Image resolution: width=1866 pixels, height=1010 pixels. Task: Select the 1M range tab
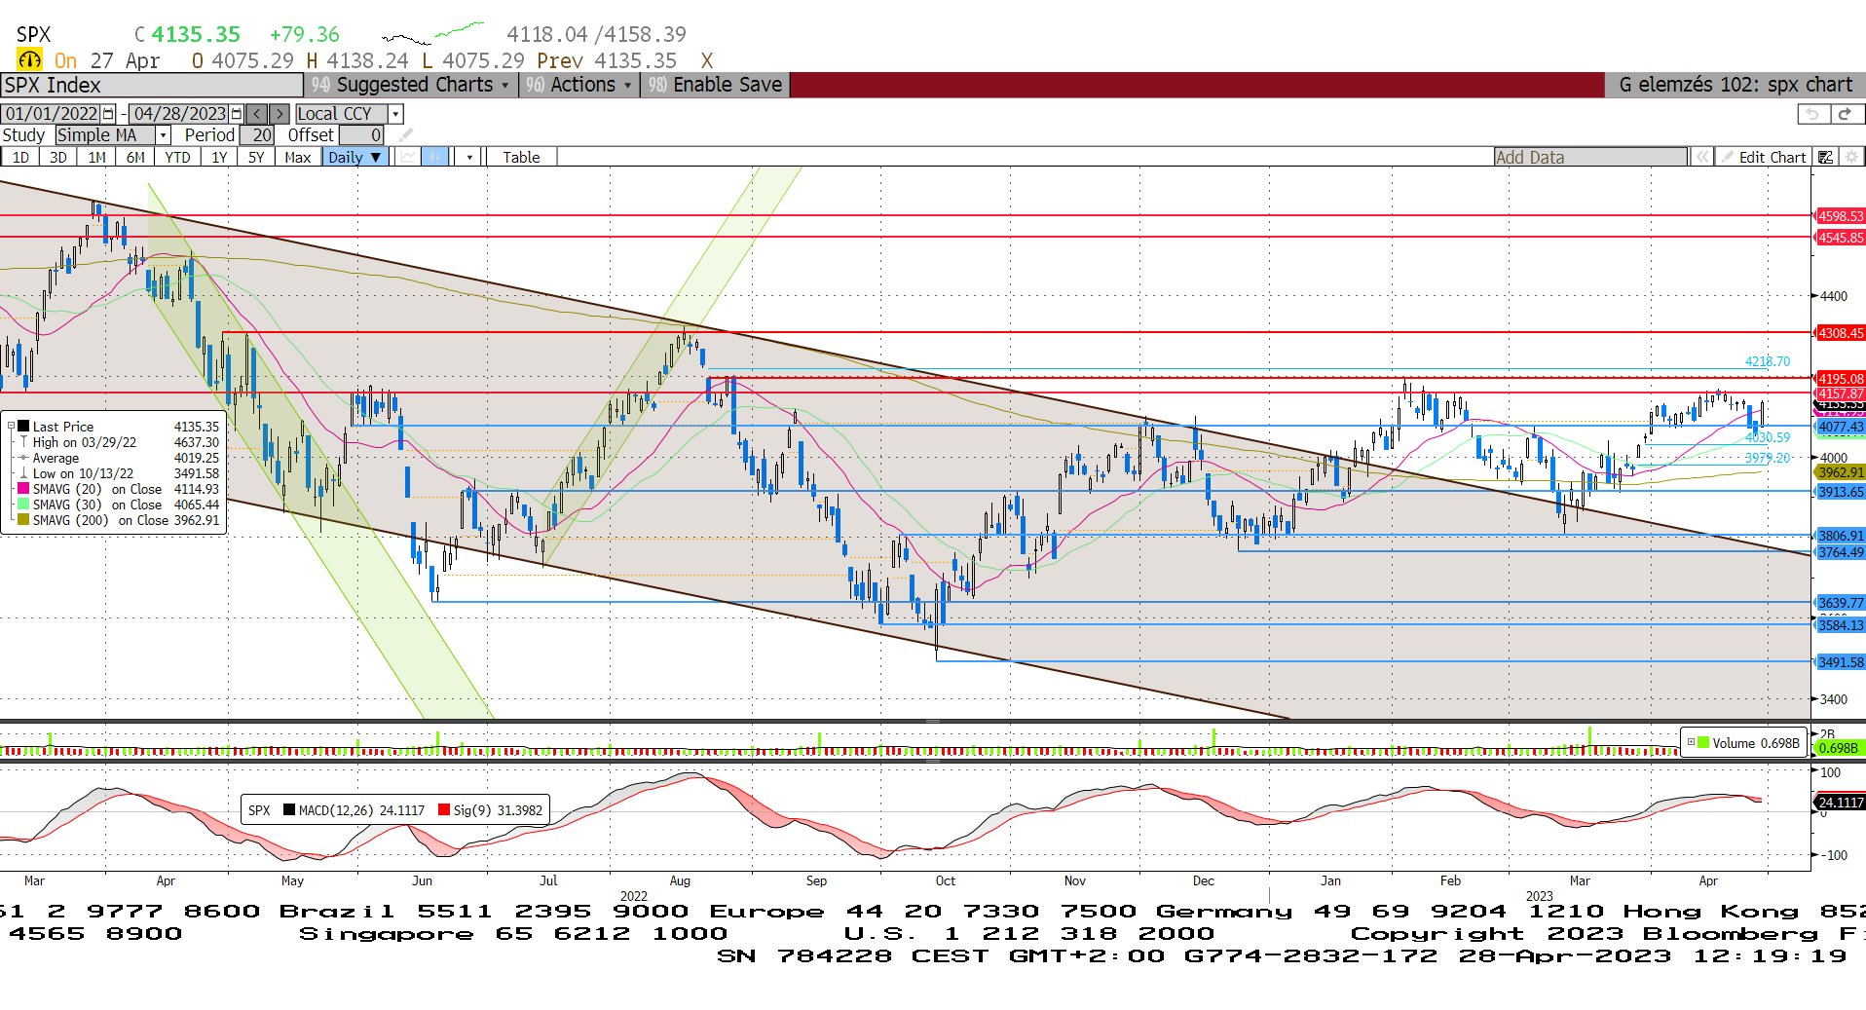tap(96, 157)
